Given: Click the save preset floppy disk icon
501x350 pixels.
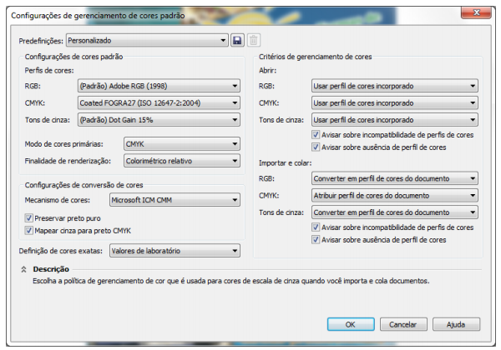Looking at the screenshot, I should (237, 40).
